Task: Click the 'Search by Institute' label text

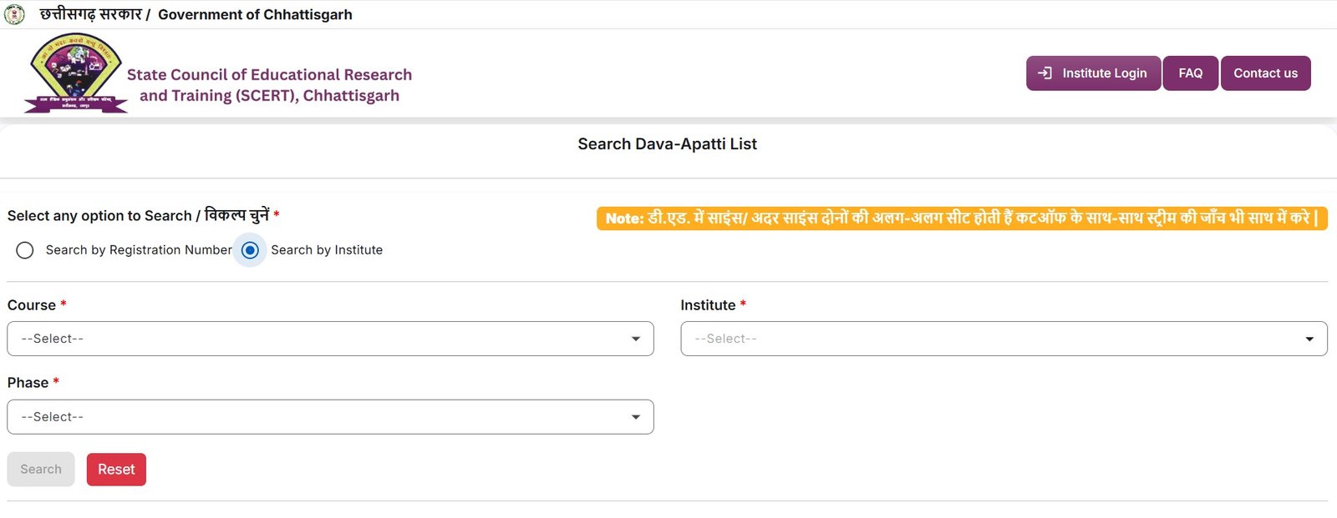Action: [326, 250]
